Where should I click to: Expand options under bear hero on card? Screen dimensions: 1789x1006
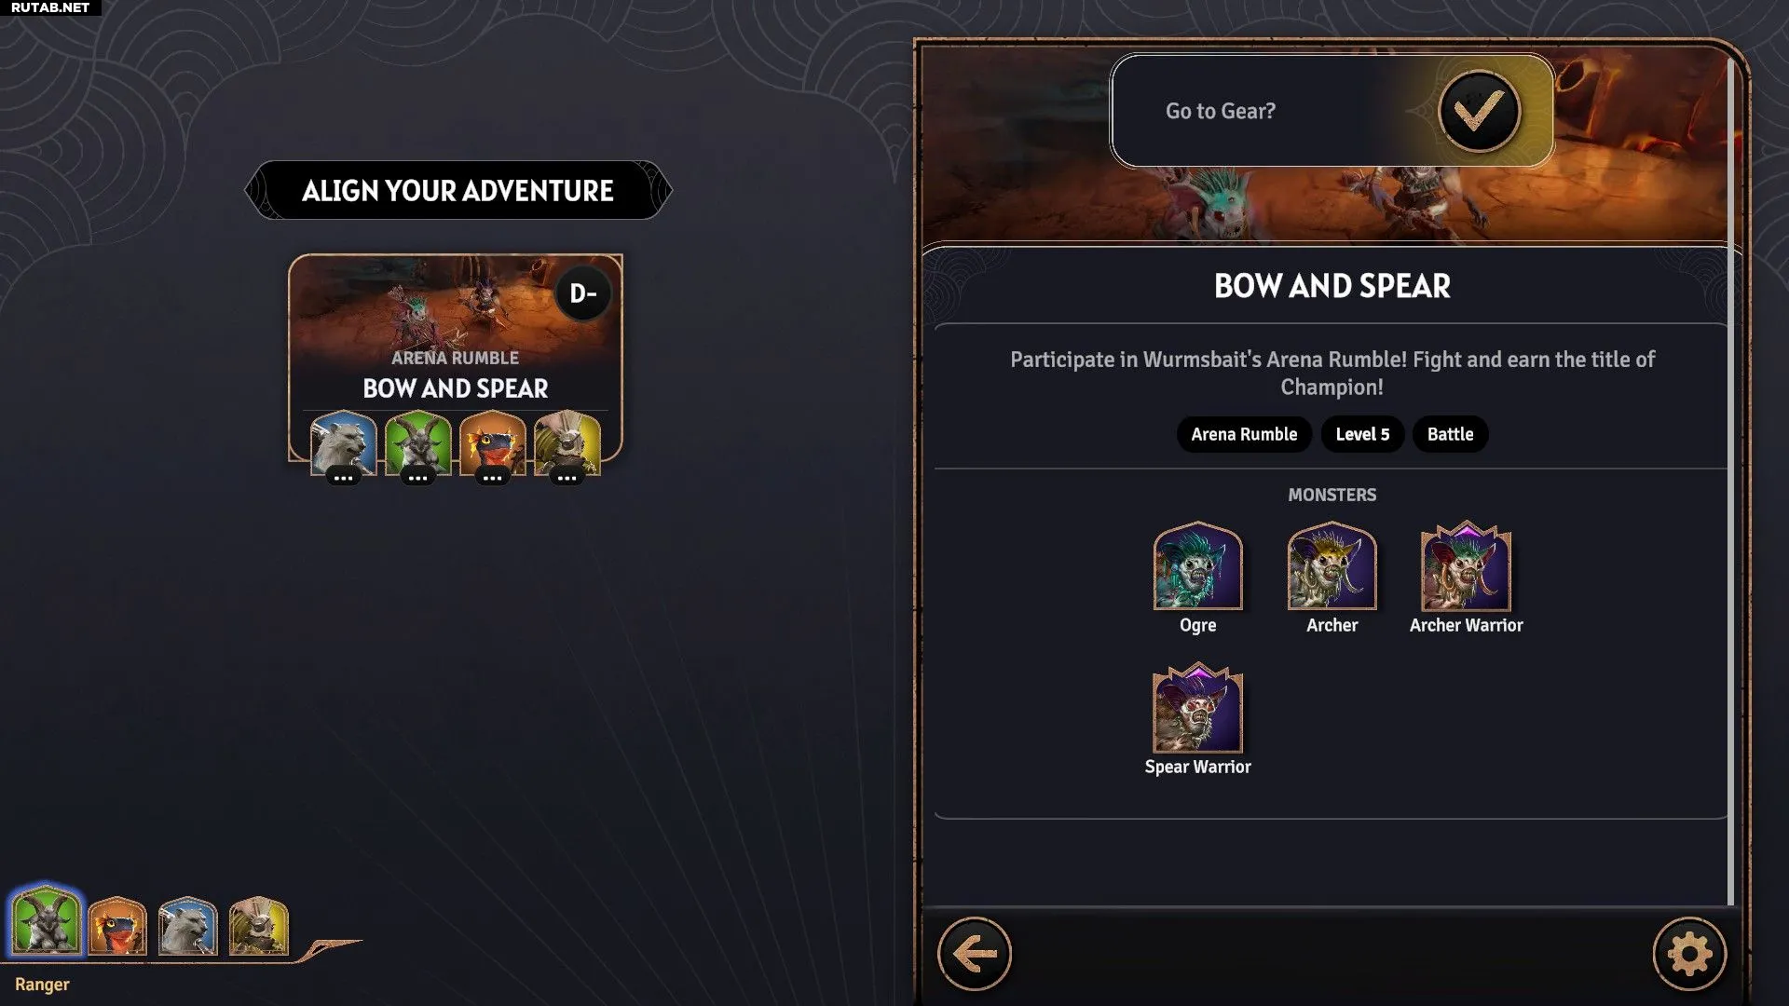tap(343, 478)
